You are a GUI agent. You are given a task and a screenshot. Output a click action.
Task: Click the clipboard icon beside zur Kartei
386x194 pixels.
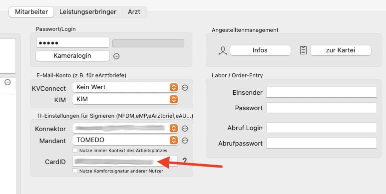pyautogui.click(x=303, y=50)
